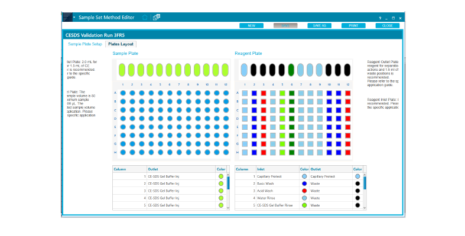This screenshot has width=465, height=236.
Task: Open the dropdown arrow next to app logo
Action: (75, 18)
